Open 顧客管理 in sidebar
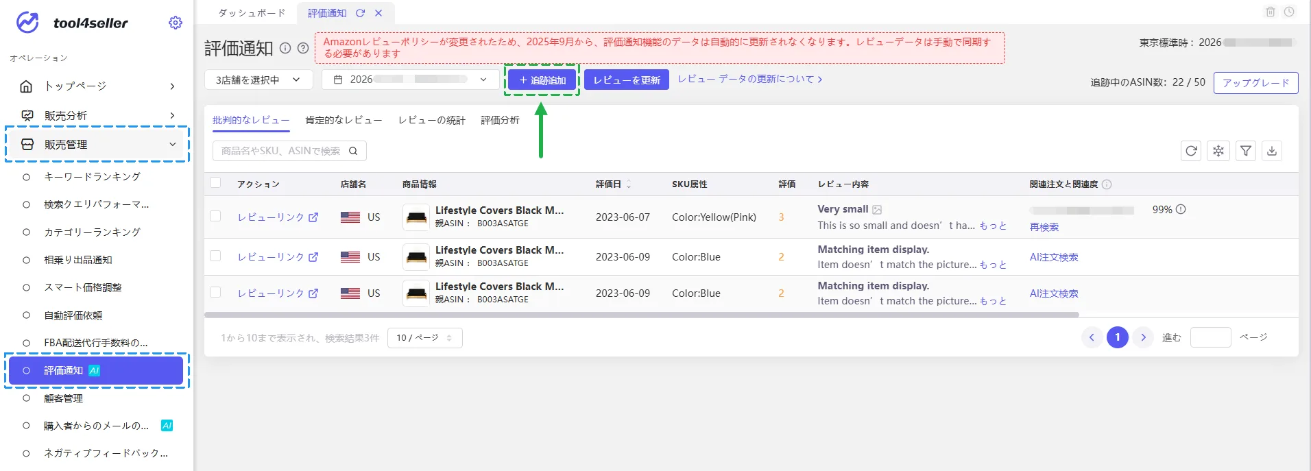Screen dimensions: 1311x471 63,398
